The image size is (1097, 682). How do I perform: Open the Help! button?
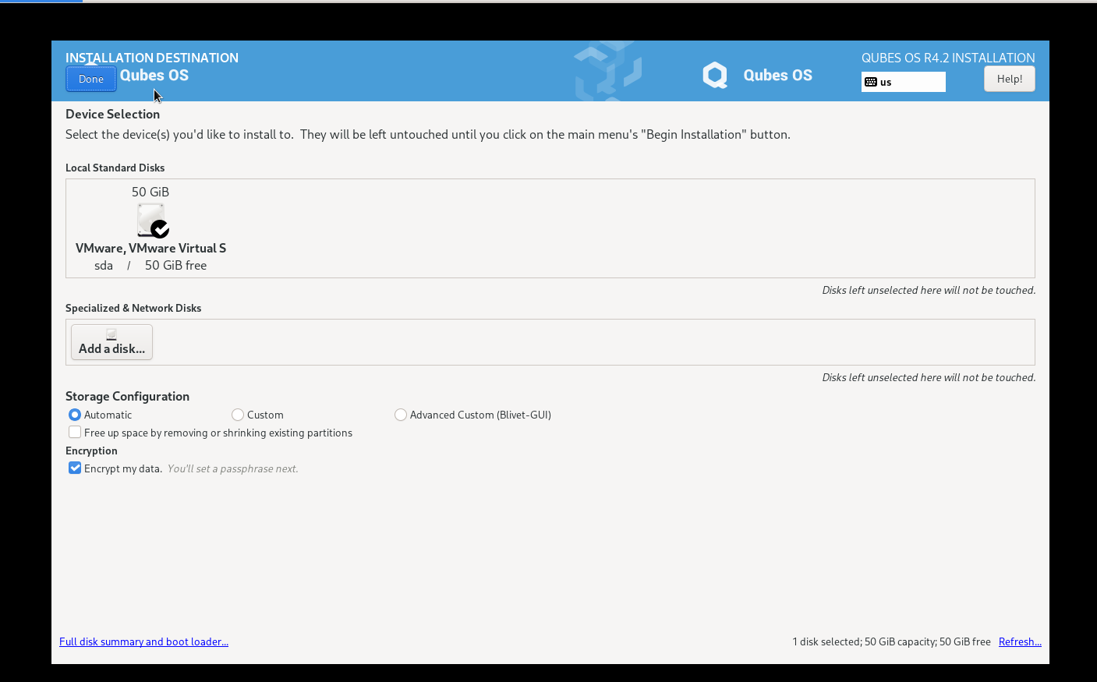pyautogui.click(x=1010, y=79)
